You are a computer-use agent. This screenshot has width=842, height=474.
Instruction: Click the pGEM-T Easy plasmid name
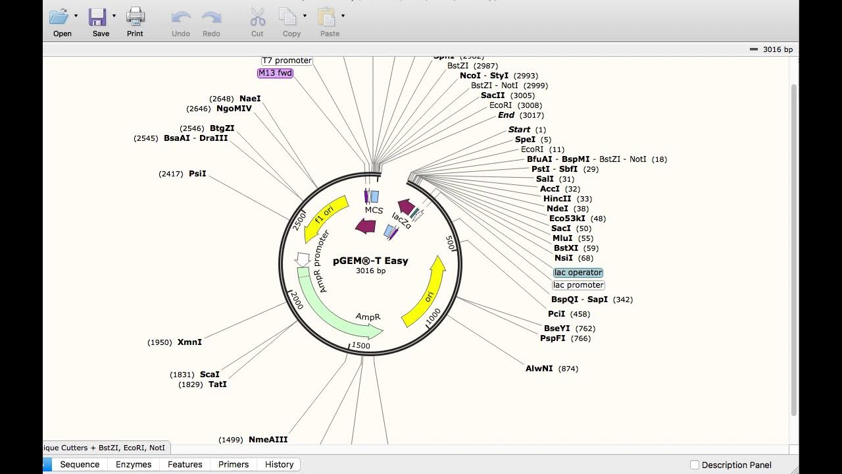point(370,261)
